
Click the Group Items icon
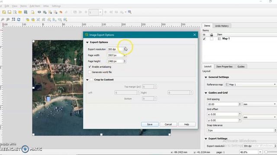tap(38, 19)
